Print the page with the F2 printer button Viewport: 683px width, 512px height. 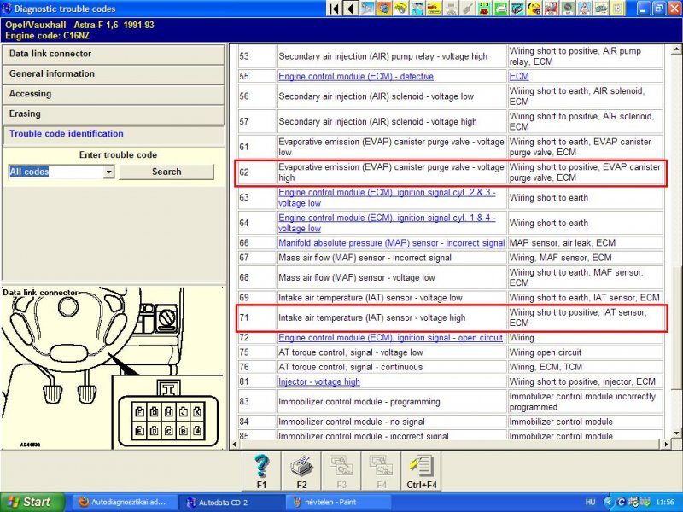coord(301,472)
